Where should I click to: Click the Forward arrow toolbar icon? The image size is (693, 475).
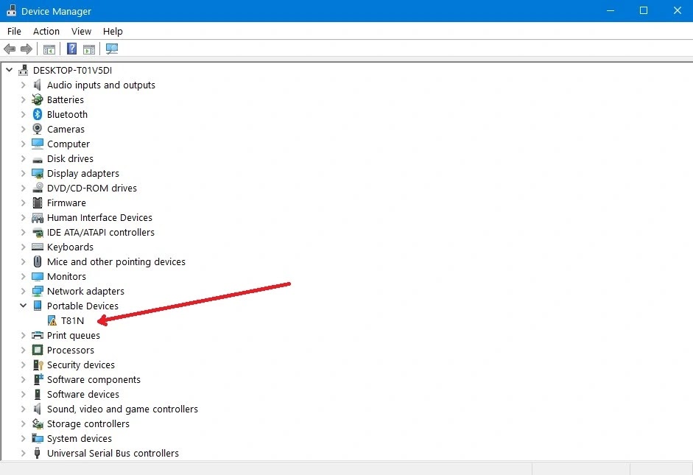click(x=27, y=49)
